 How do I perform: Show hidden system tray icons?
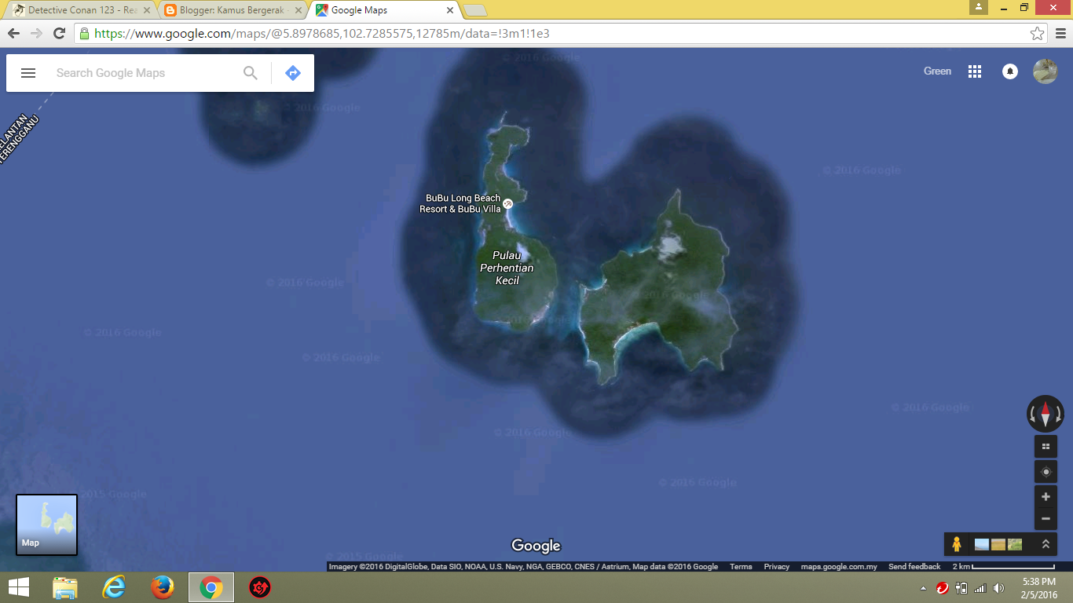point(923,588)
